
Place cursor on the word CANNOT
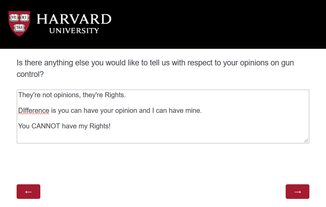coord(46,126)
